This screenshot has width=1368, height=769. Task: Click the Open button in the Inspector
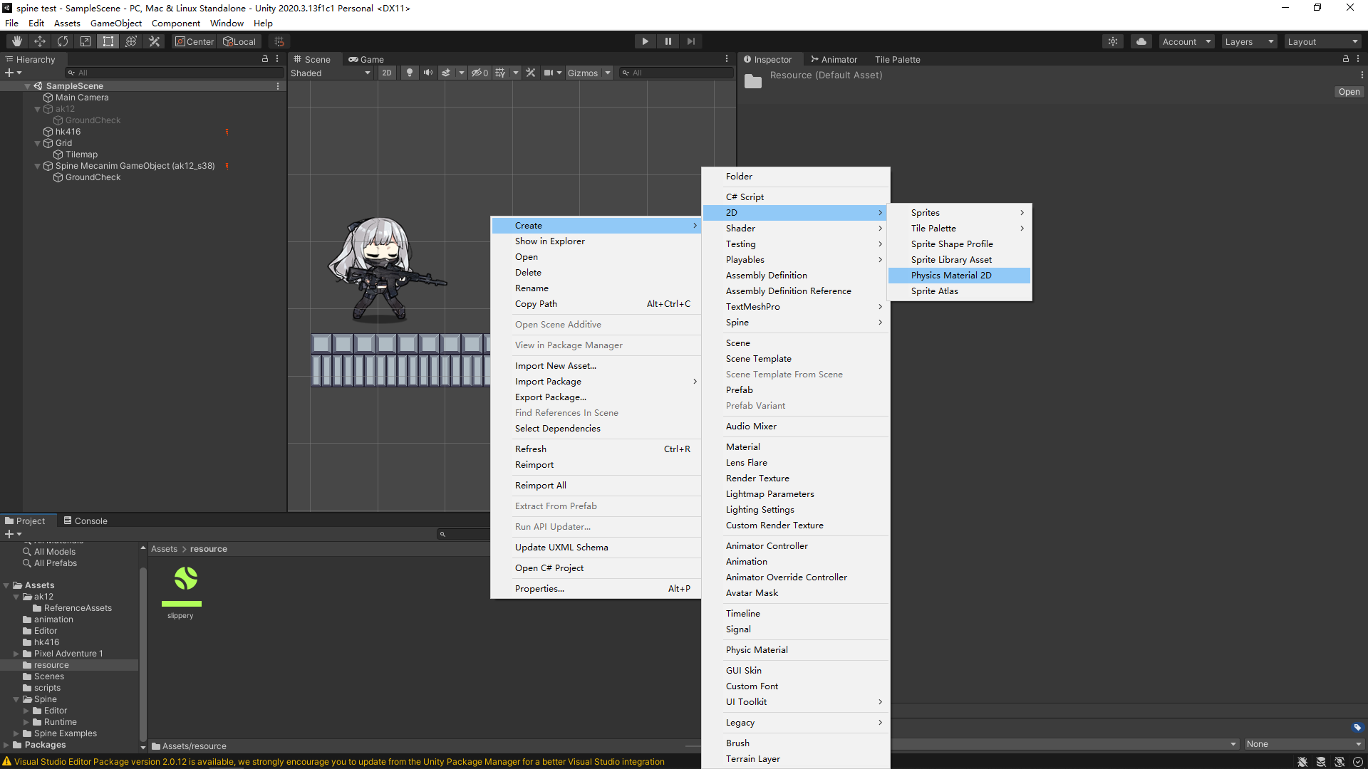pos(1348,91)
